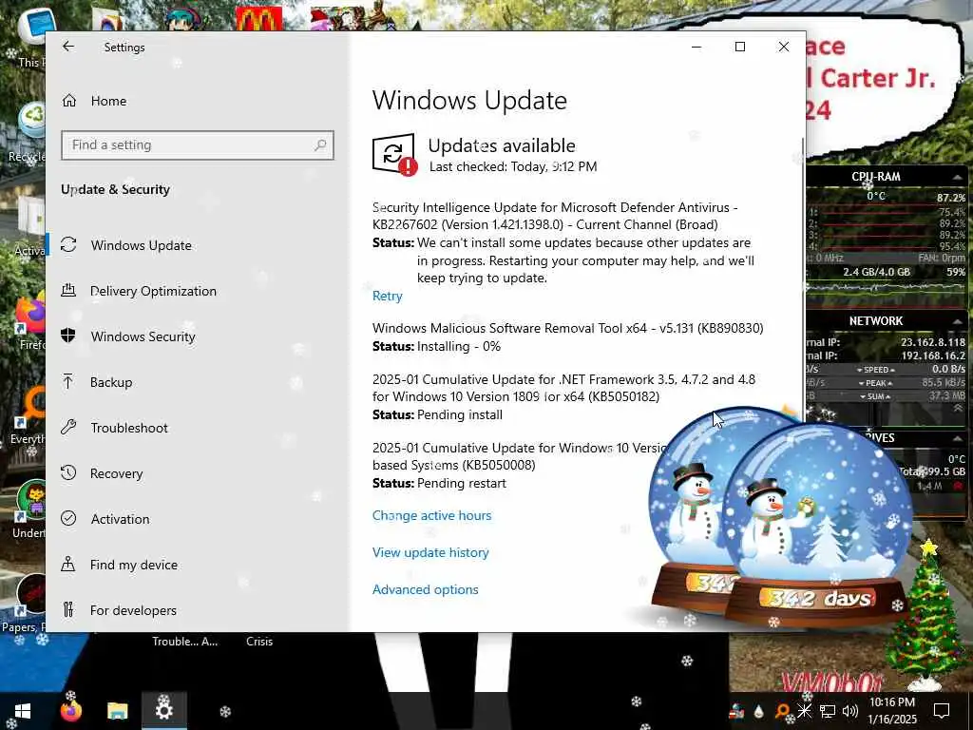
Task: Click the Updates available status icon
Action: point(394,155)
